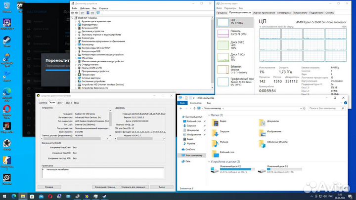Image resolution: width=356 pixels, height=200 pixels.
Task: Open the Microsoft Edge desktop shortcut
Action: click(7, 94)
